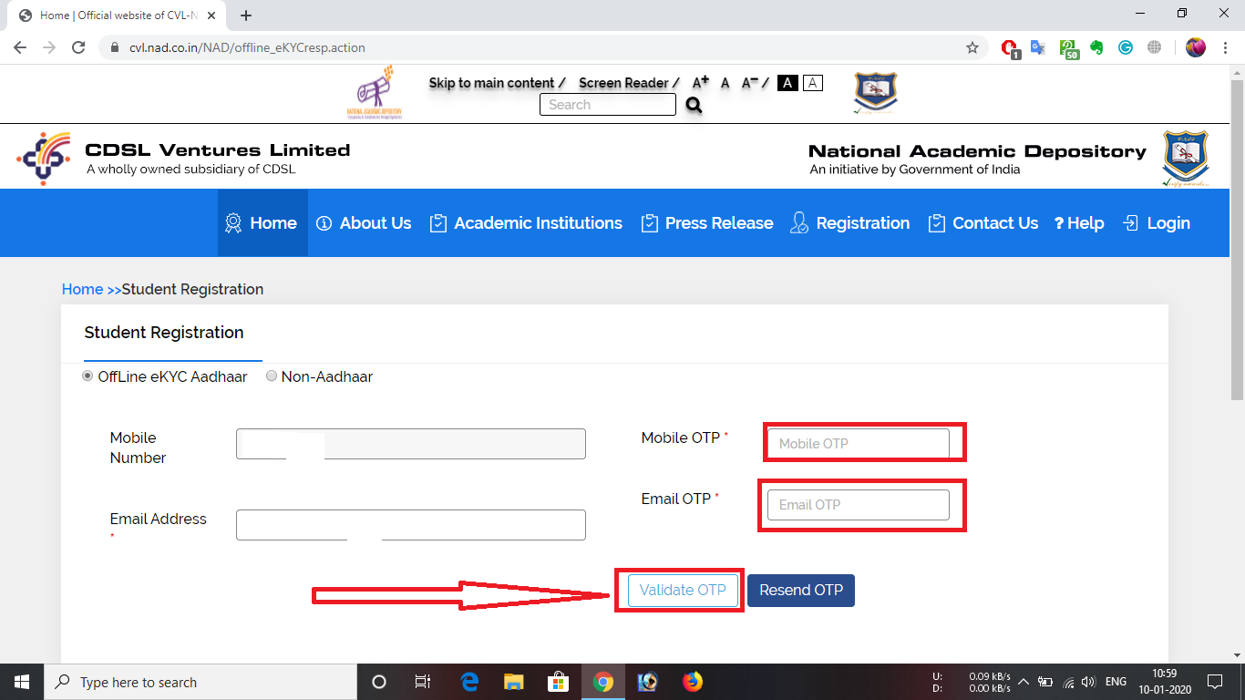1245x700 pixels.
Task: Open the Google Translate extension icon
Action: (1037, 47)
